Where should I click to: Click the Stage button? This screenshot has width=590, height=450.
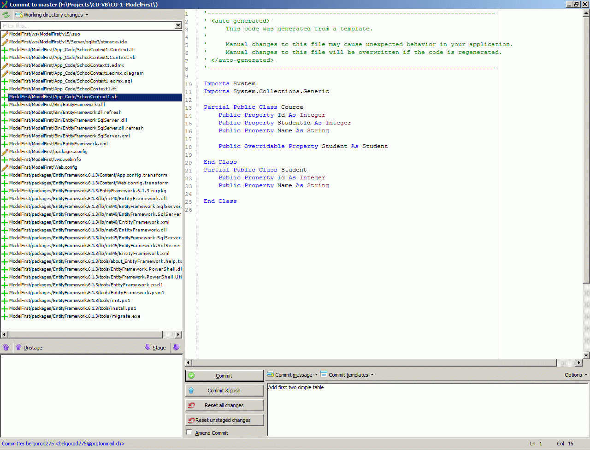pyautogui.click(x=155, y=347)
